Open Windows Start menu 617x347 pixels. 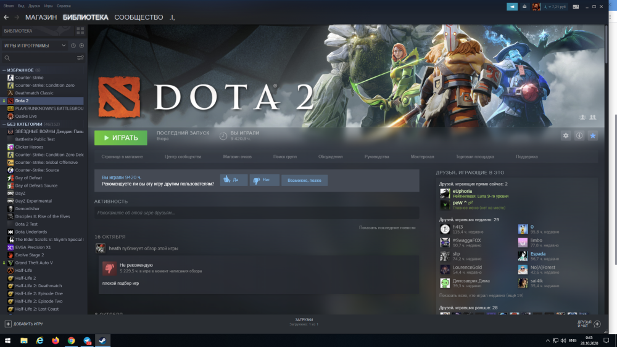pyautogui.click(x=7, y=340)
